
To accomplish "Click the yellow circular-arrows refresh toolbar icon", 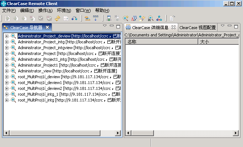I will pos(57,18).
